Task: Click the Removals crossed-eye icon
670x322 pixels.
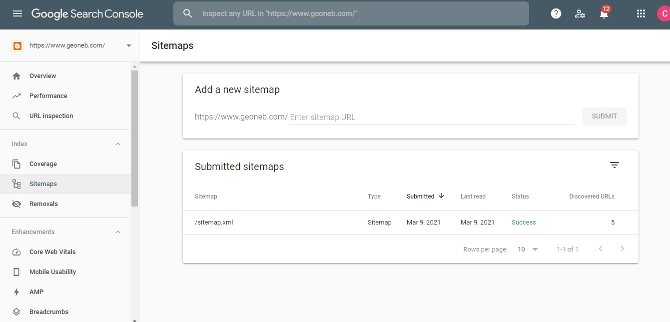Action: coord(16,204)
